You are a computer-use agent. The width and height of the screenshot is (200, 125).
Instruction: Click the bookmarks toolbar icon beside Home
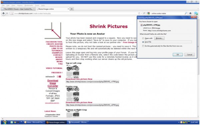[196, 13]
